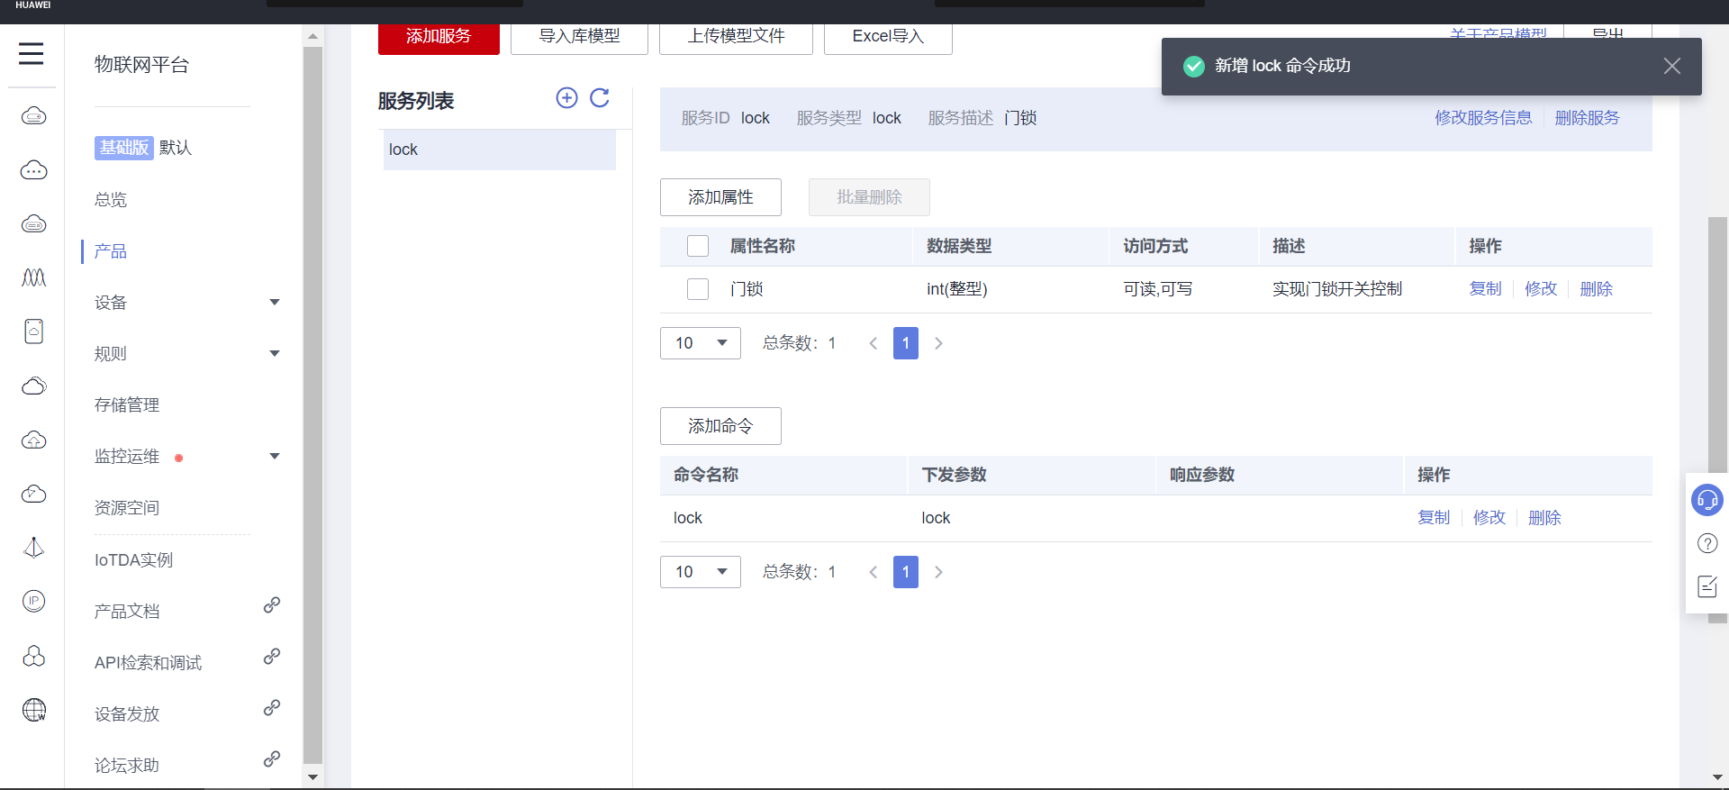Expand the 监控运维 menu arrow
The height and width of the screenshot is (790, 1729).
pyautogui.click(x=275, y=457)
